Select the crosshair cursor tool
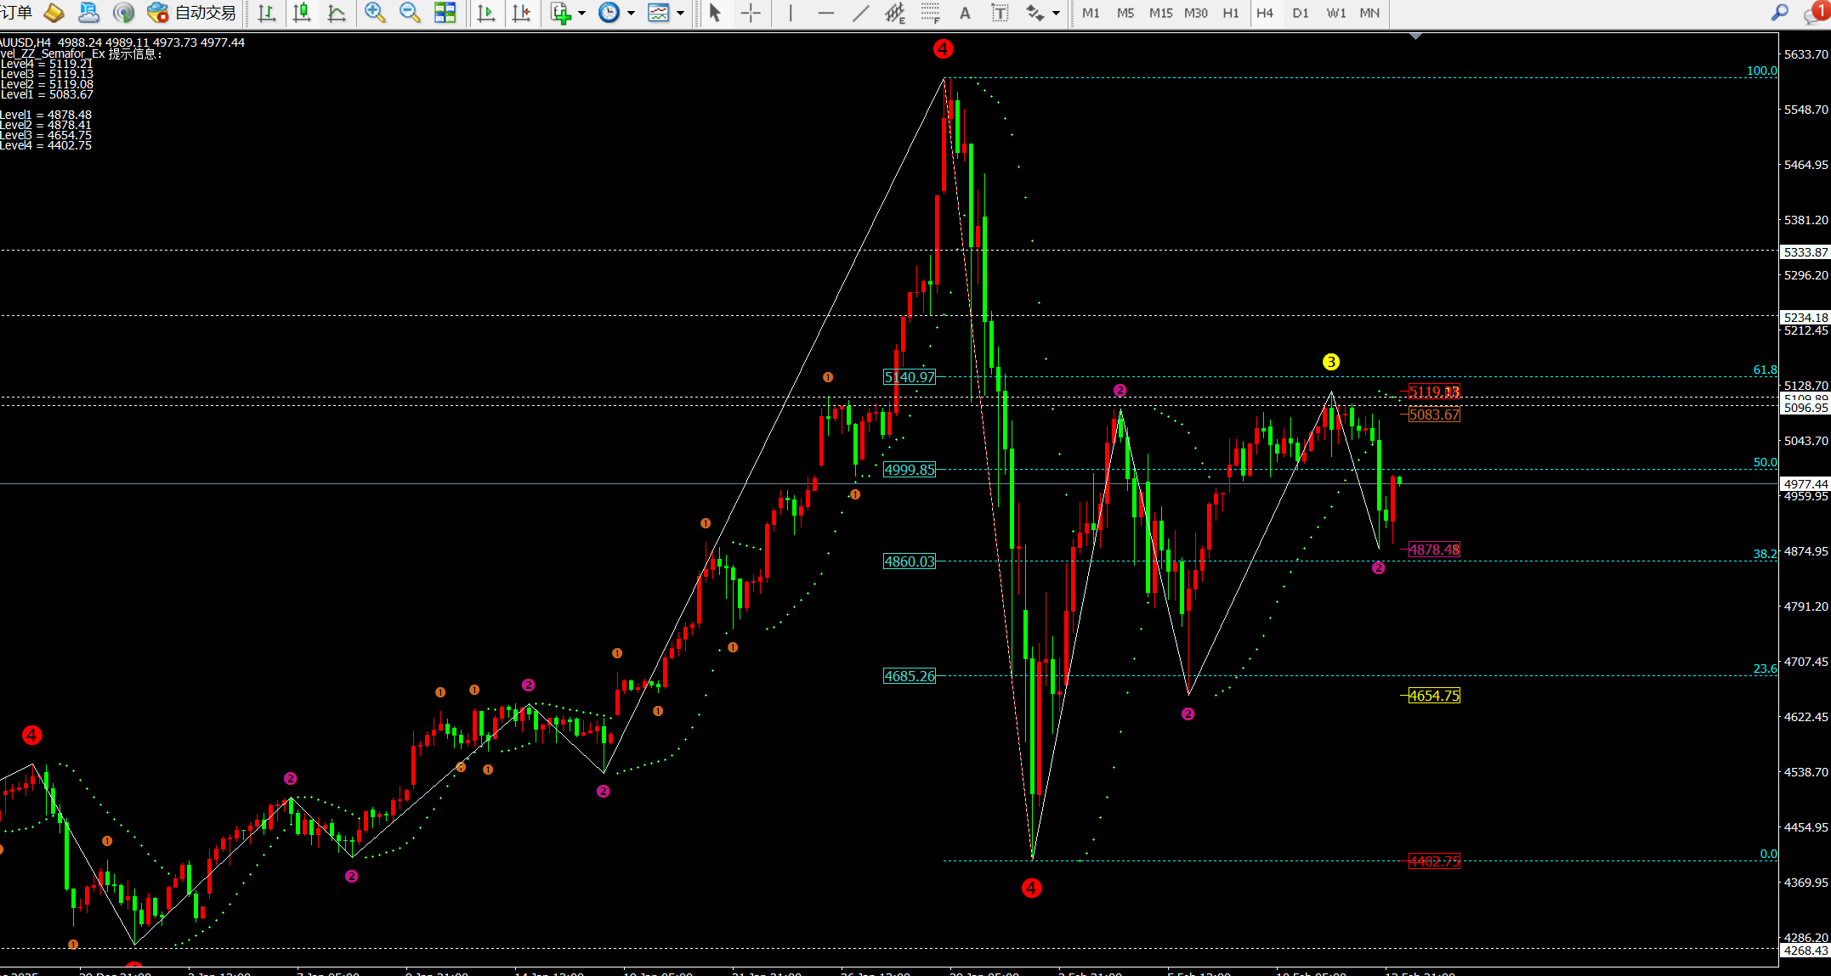 point(751,13)
